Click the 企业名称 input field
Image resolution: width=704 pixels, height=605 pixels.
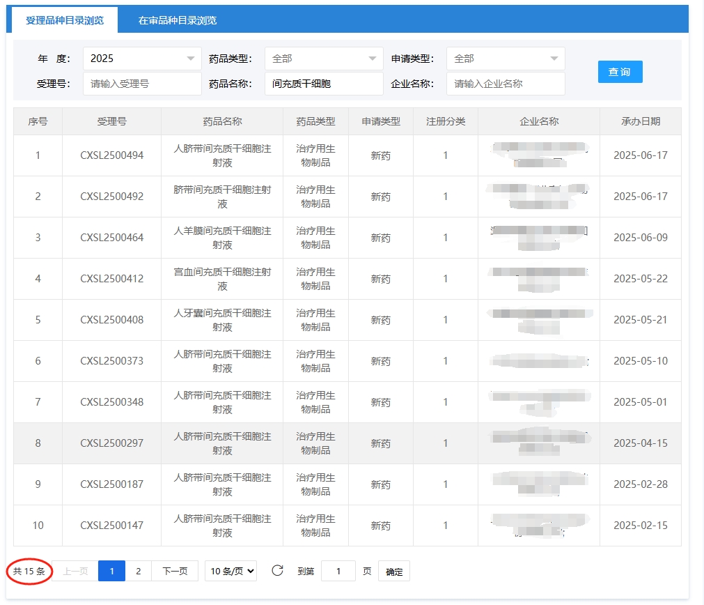[506, 84]
